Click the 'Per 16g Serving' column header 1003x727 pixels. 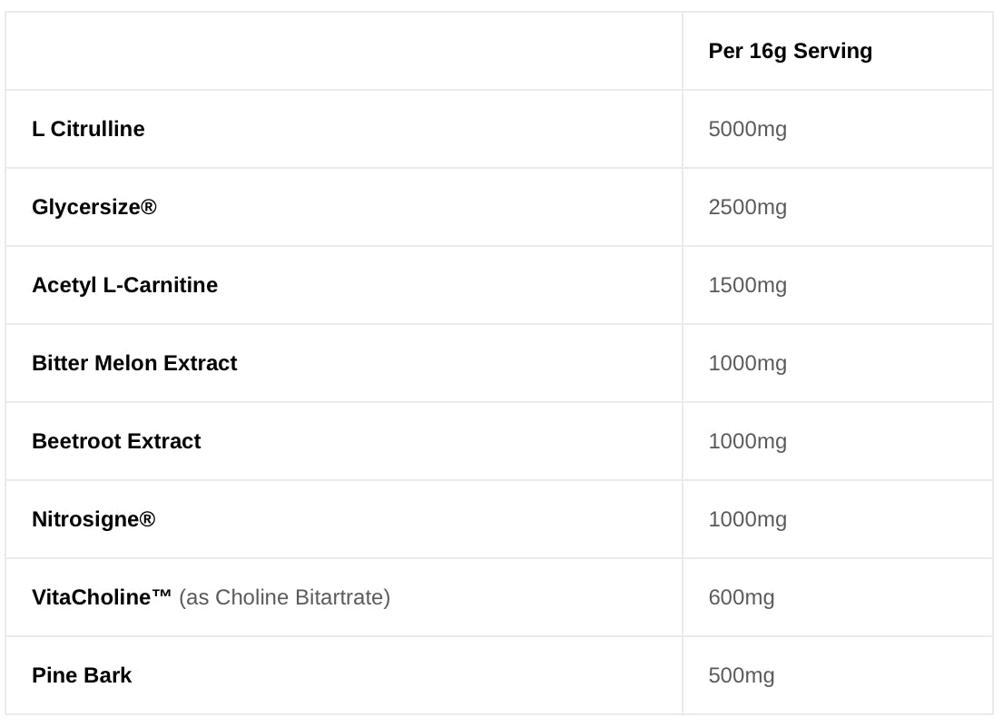[790, 51]
